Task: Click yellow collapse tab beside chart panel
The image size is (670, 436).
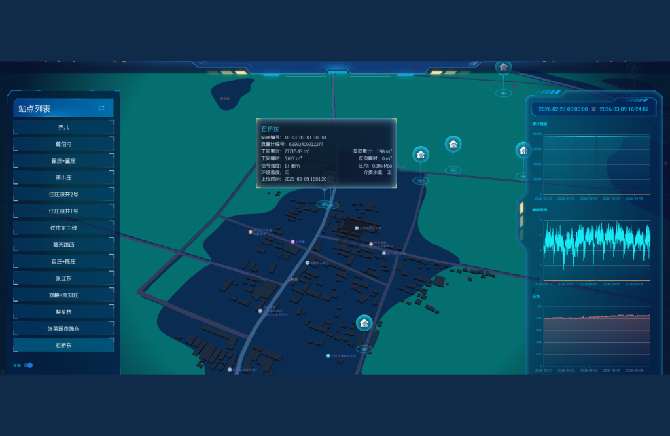Action: pos(521,208)
